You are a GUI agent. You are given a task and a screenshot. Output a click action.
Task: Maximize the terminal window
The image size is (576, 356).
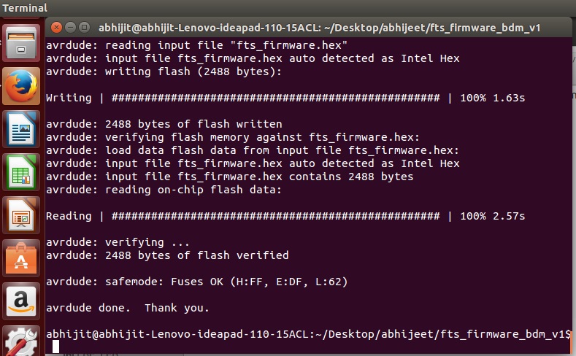(84, 28)
